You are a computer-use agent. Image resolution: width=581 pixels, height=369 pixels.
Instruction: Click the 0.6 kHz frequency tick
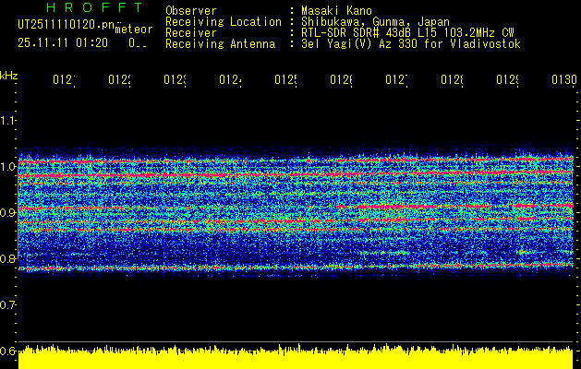(x=8, y=351)
